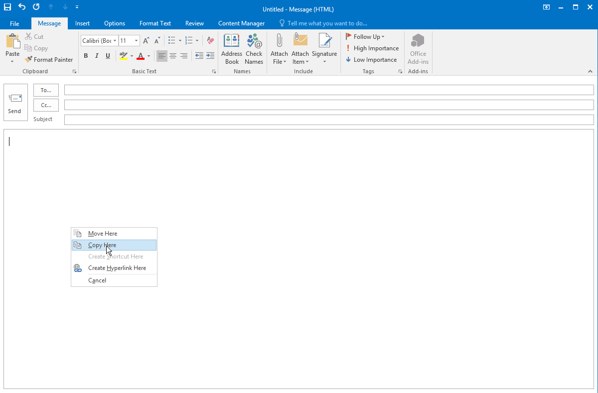Open the Content Manager tab
Image resolution: width=598 pixels, height=393 pixels.
(x=241, y=23)
